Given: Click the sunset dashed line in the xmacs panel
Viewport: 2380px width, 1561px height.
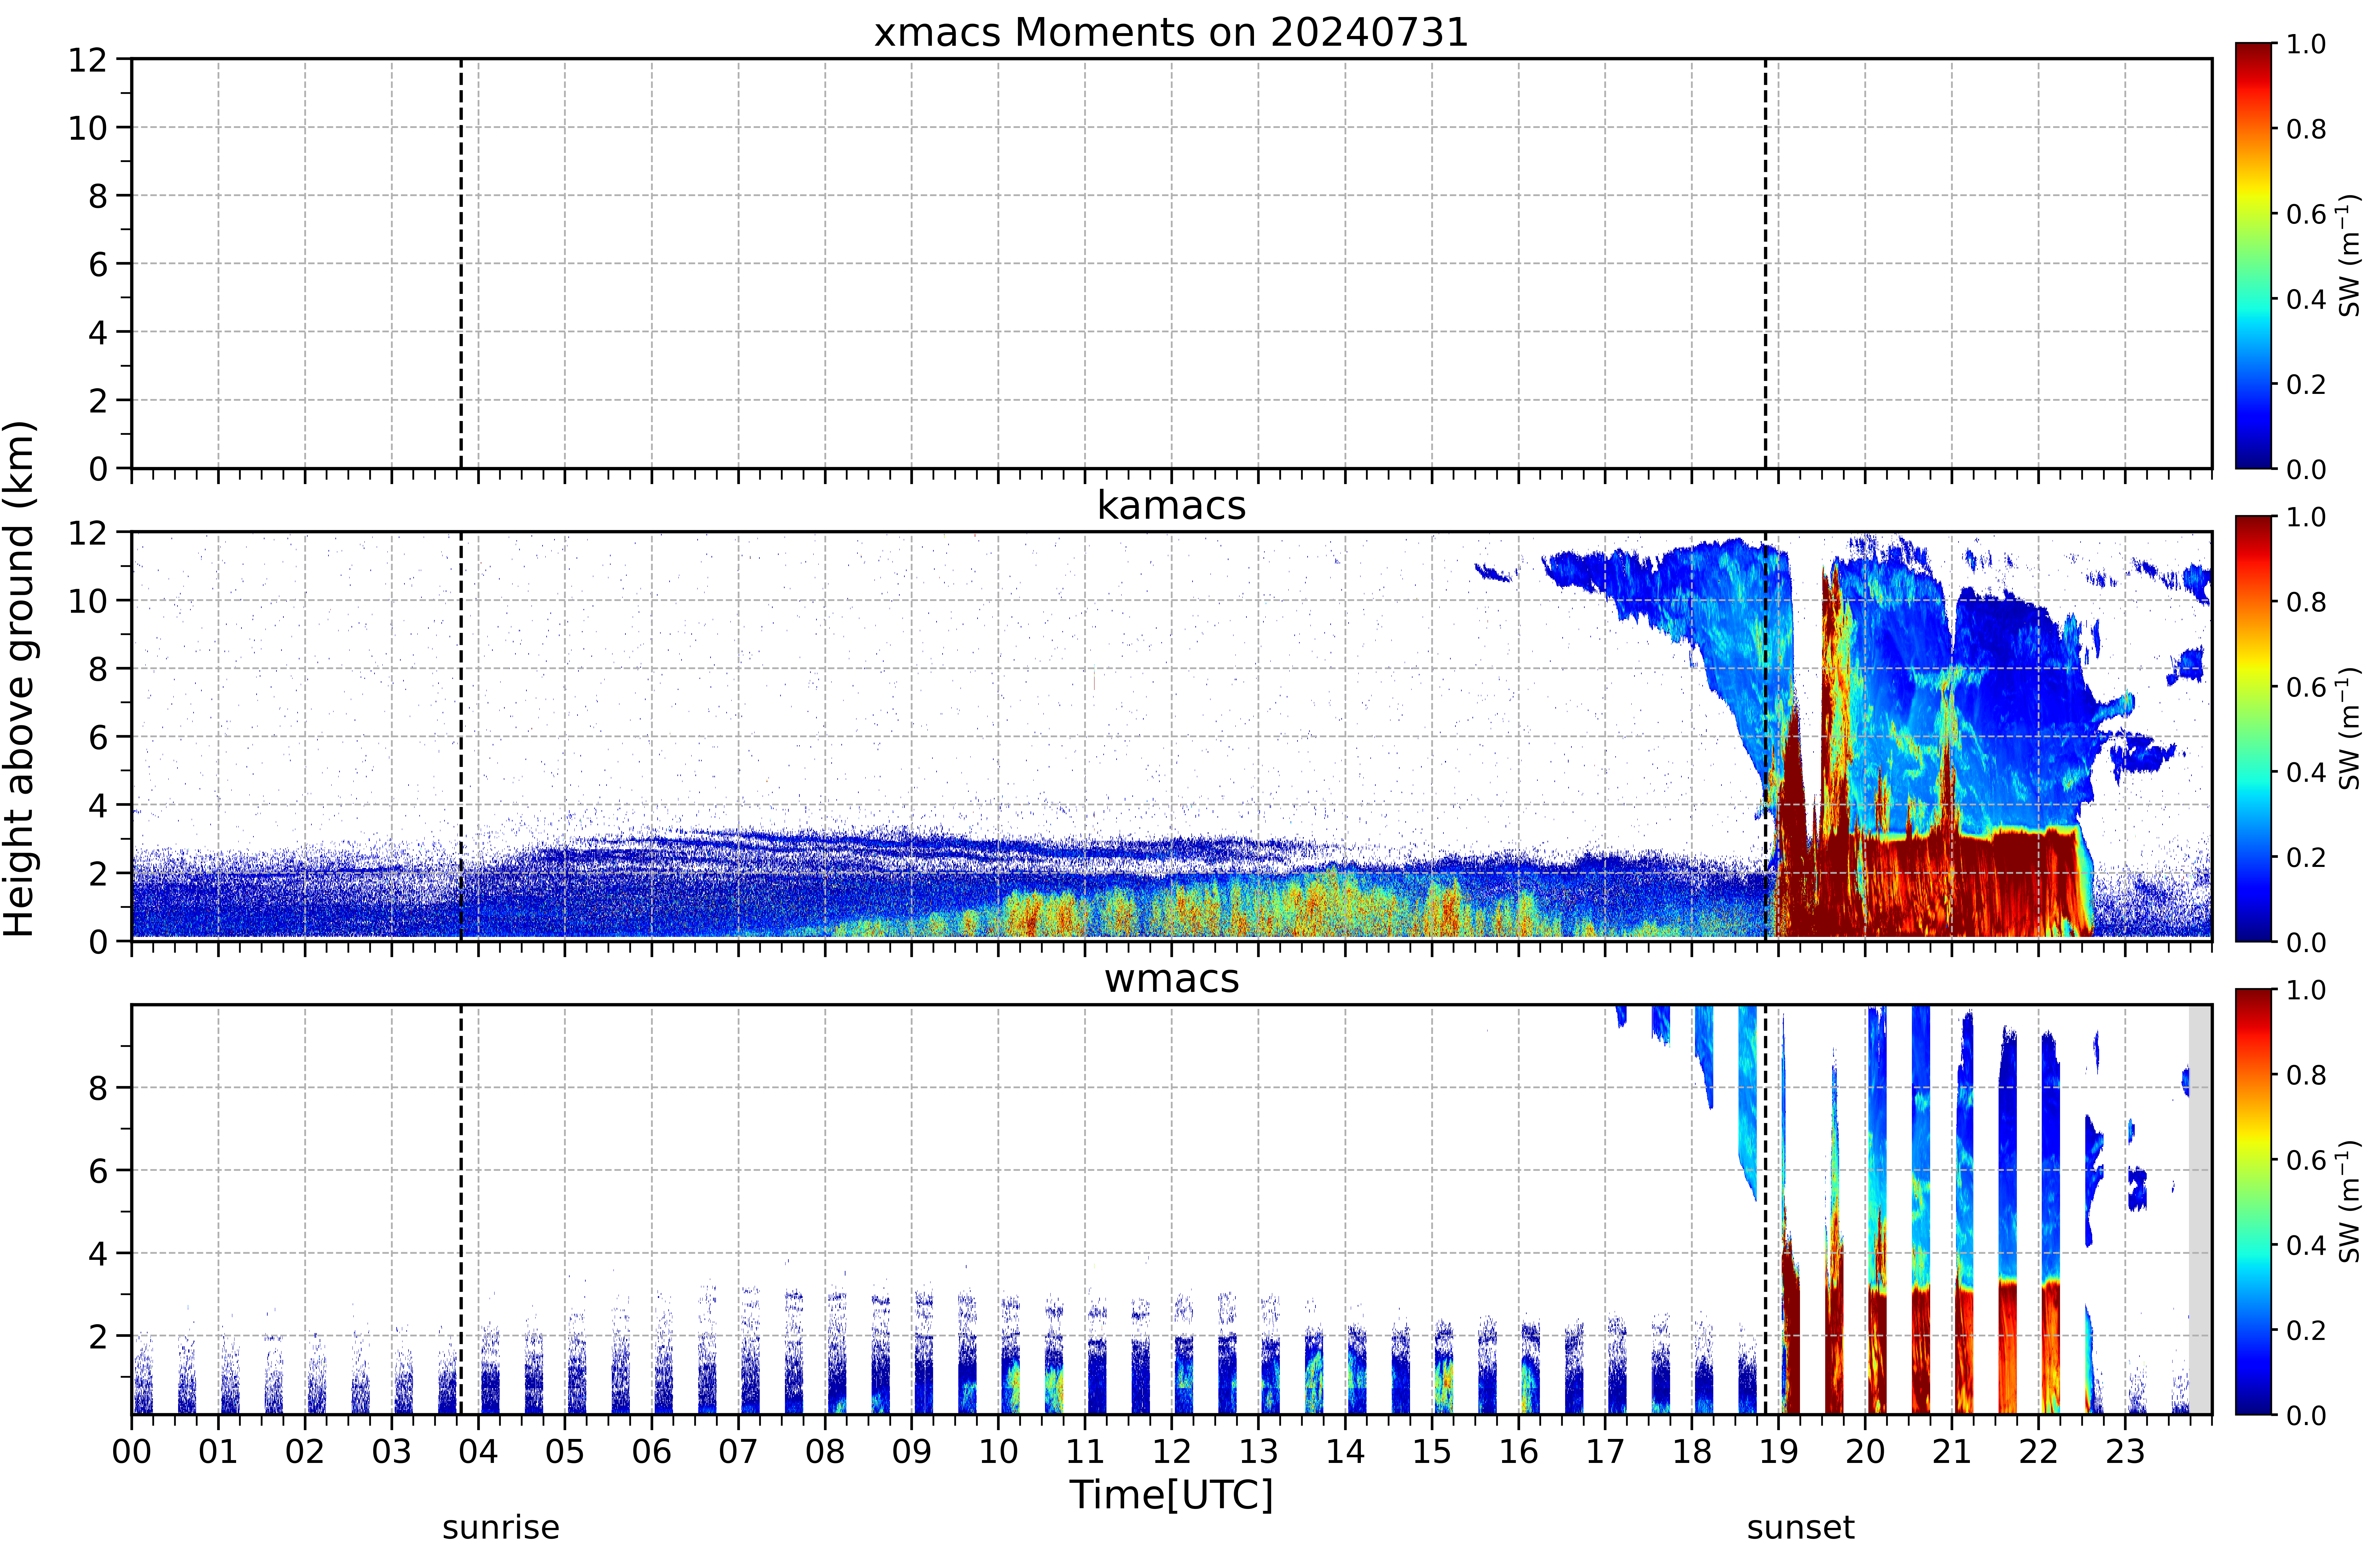Looking at the screenshot, I should point(1765,263).
